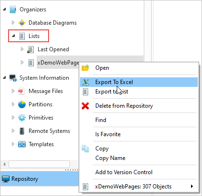Click the Partitions pie chart icon

coord(22,104)
